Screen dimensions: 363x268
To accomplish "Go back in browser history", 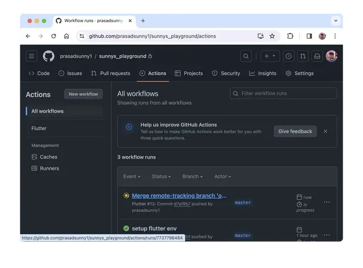I will pyautogui.click(x=28, y=36).
